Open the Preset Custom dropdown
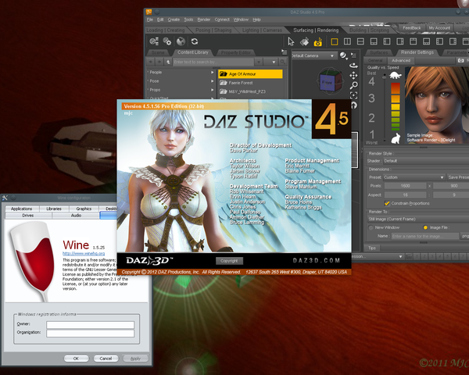 pos(414,177)
